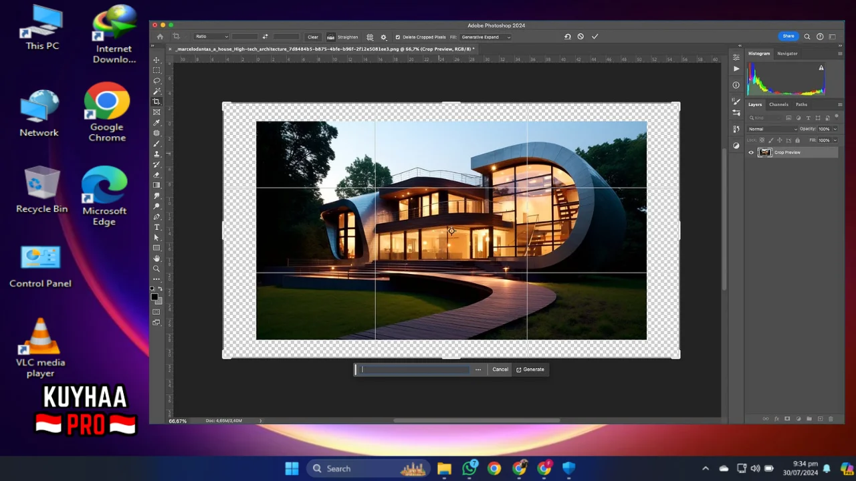Toggle Delete Cropped Pixels checkbox
Screen dimensions: 856x481
click(398, 37)
